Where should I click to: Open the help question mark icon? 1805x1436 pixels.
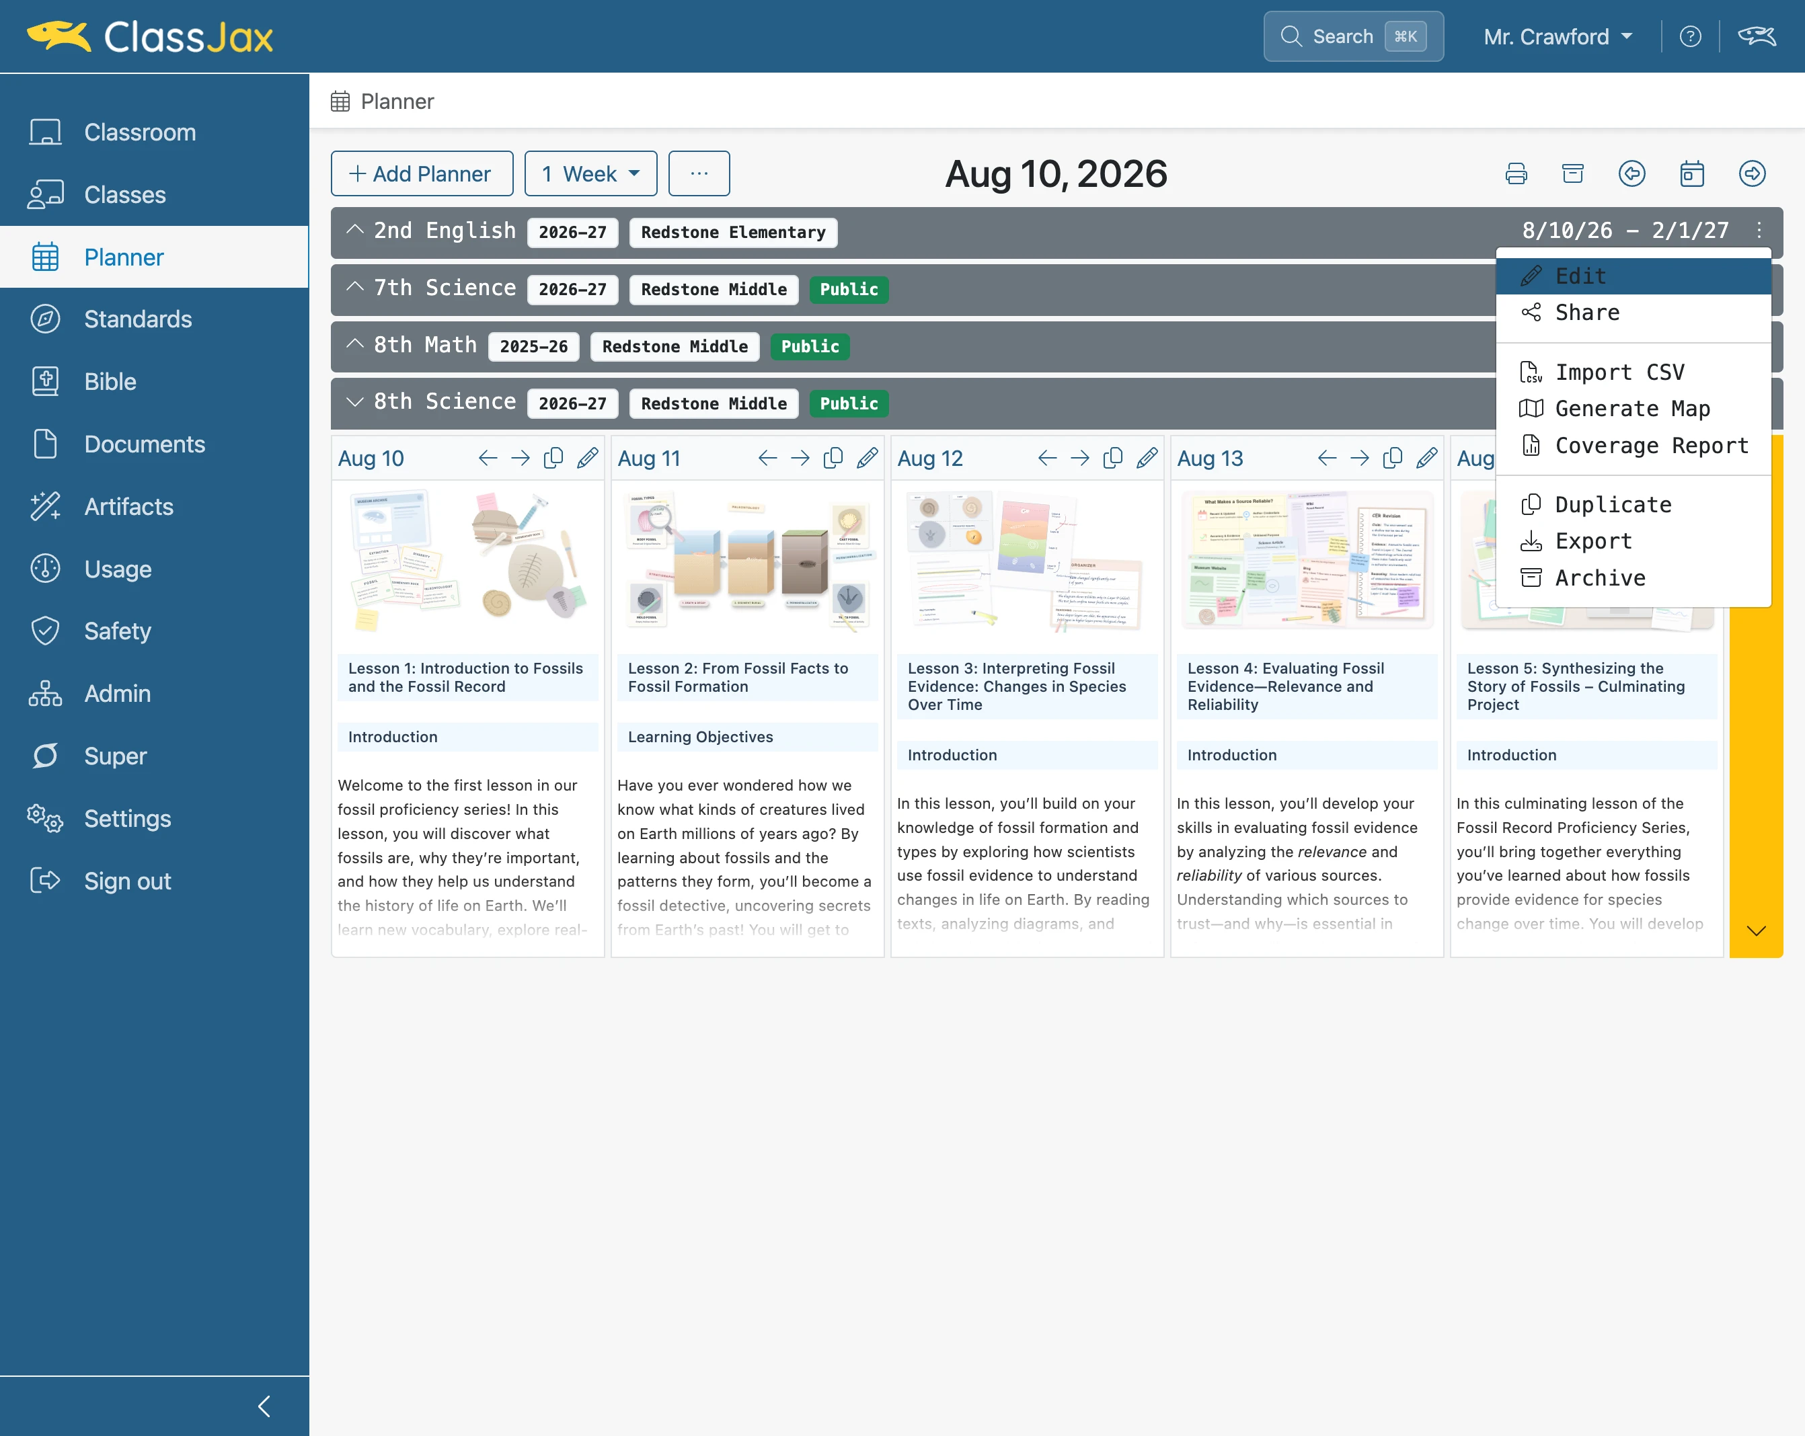click(x=1690, y=37)
